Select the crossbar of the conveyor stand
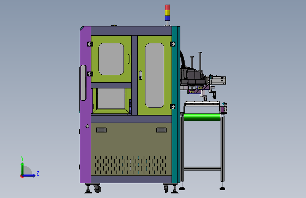This screenshot has height=198, width=306. [202, 168]
